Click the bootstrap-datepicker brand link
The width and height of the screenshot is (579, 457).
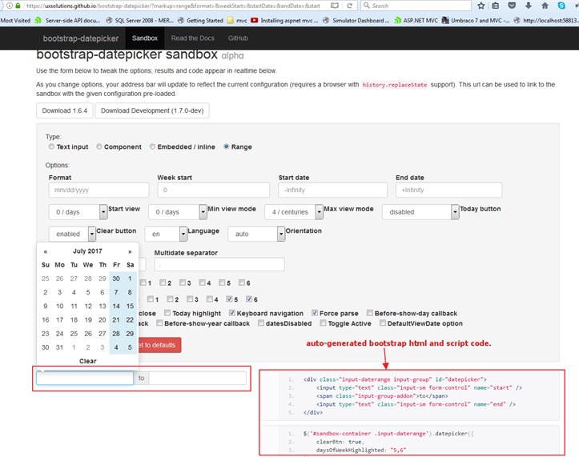point(81,38)
